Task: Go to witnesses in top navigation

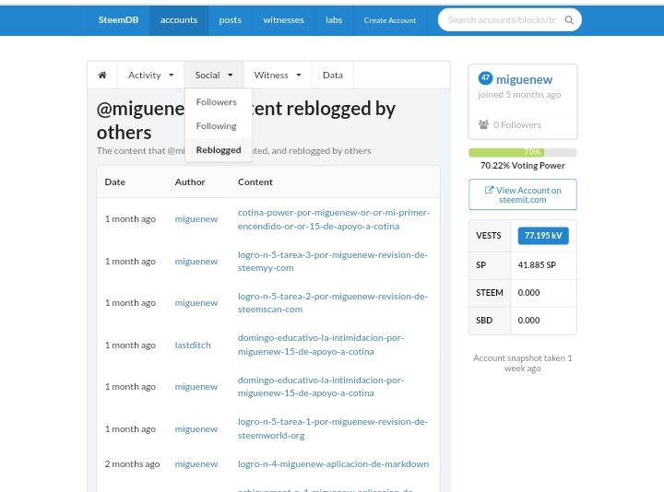Action: click(283, 20)
